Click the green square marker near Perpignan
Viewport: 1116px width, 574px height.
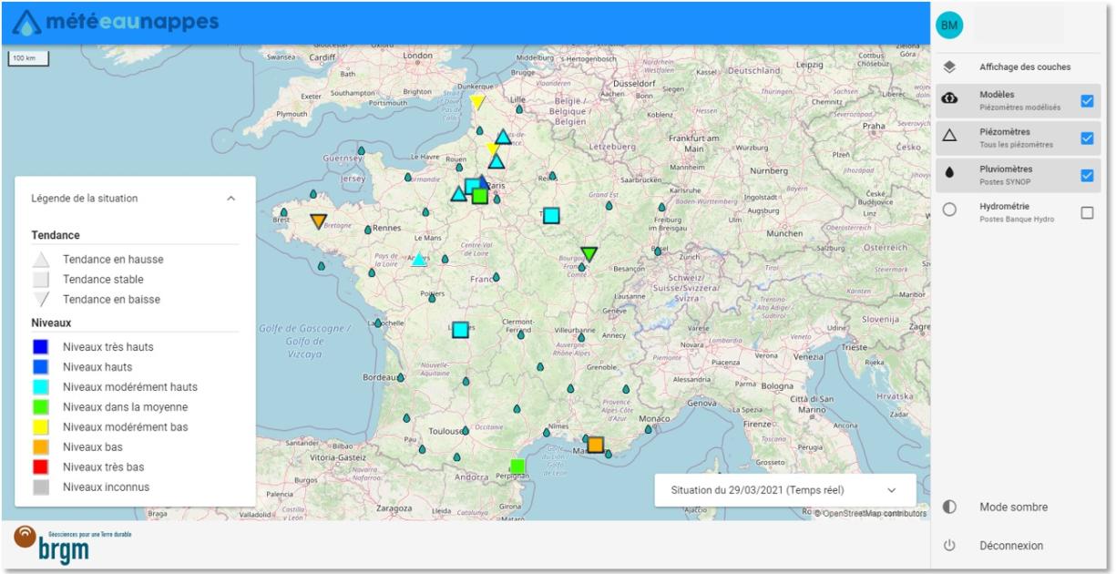(517, 466)
